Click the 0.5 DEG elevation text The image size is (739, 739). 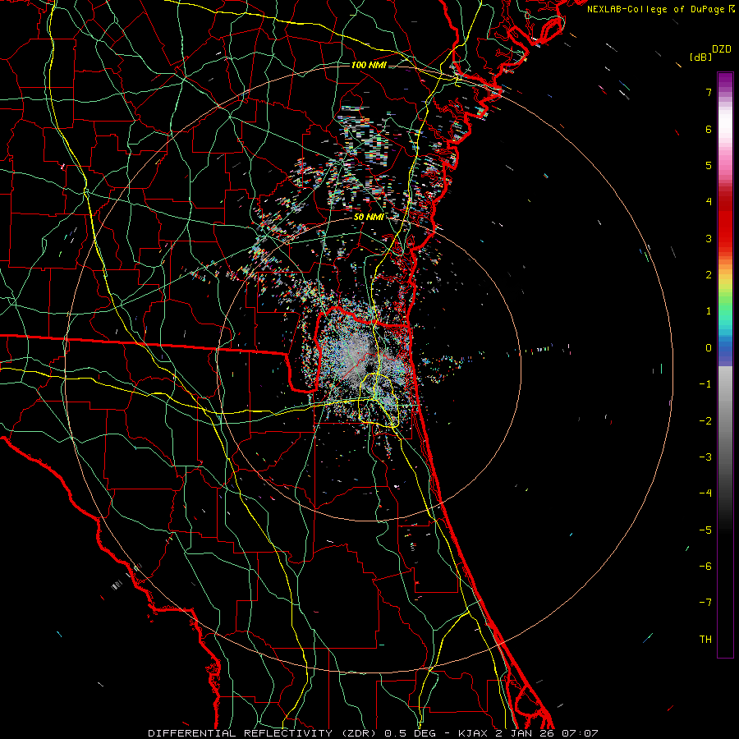410,733
